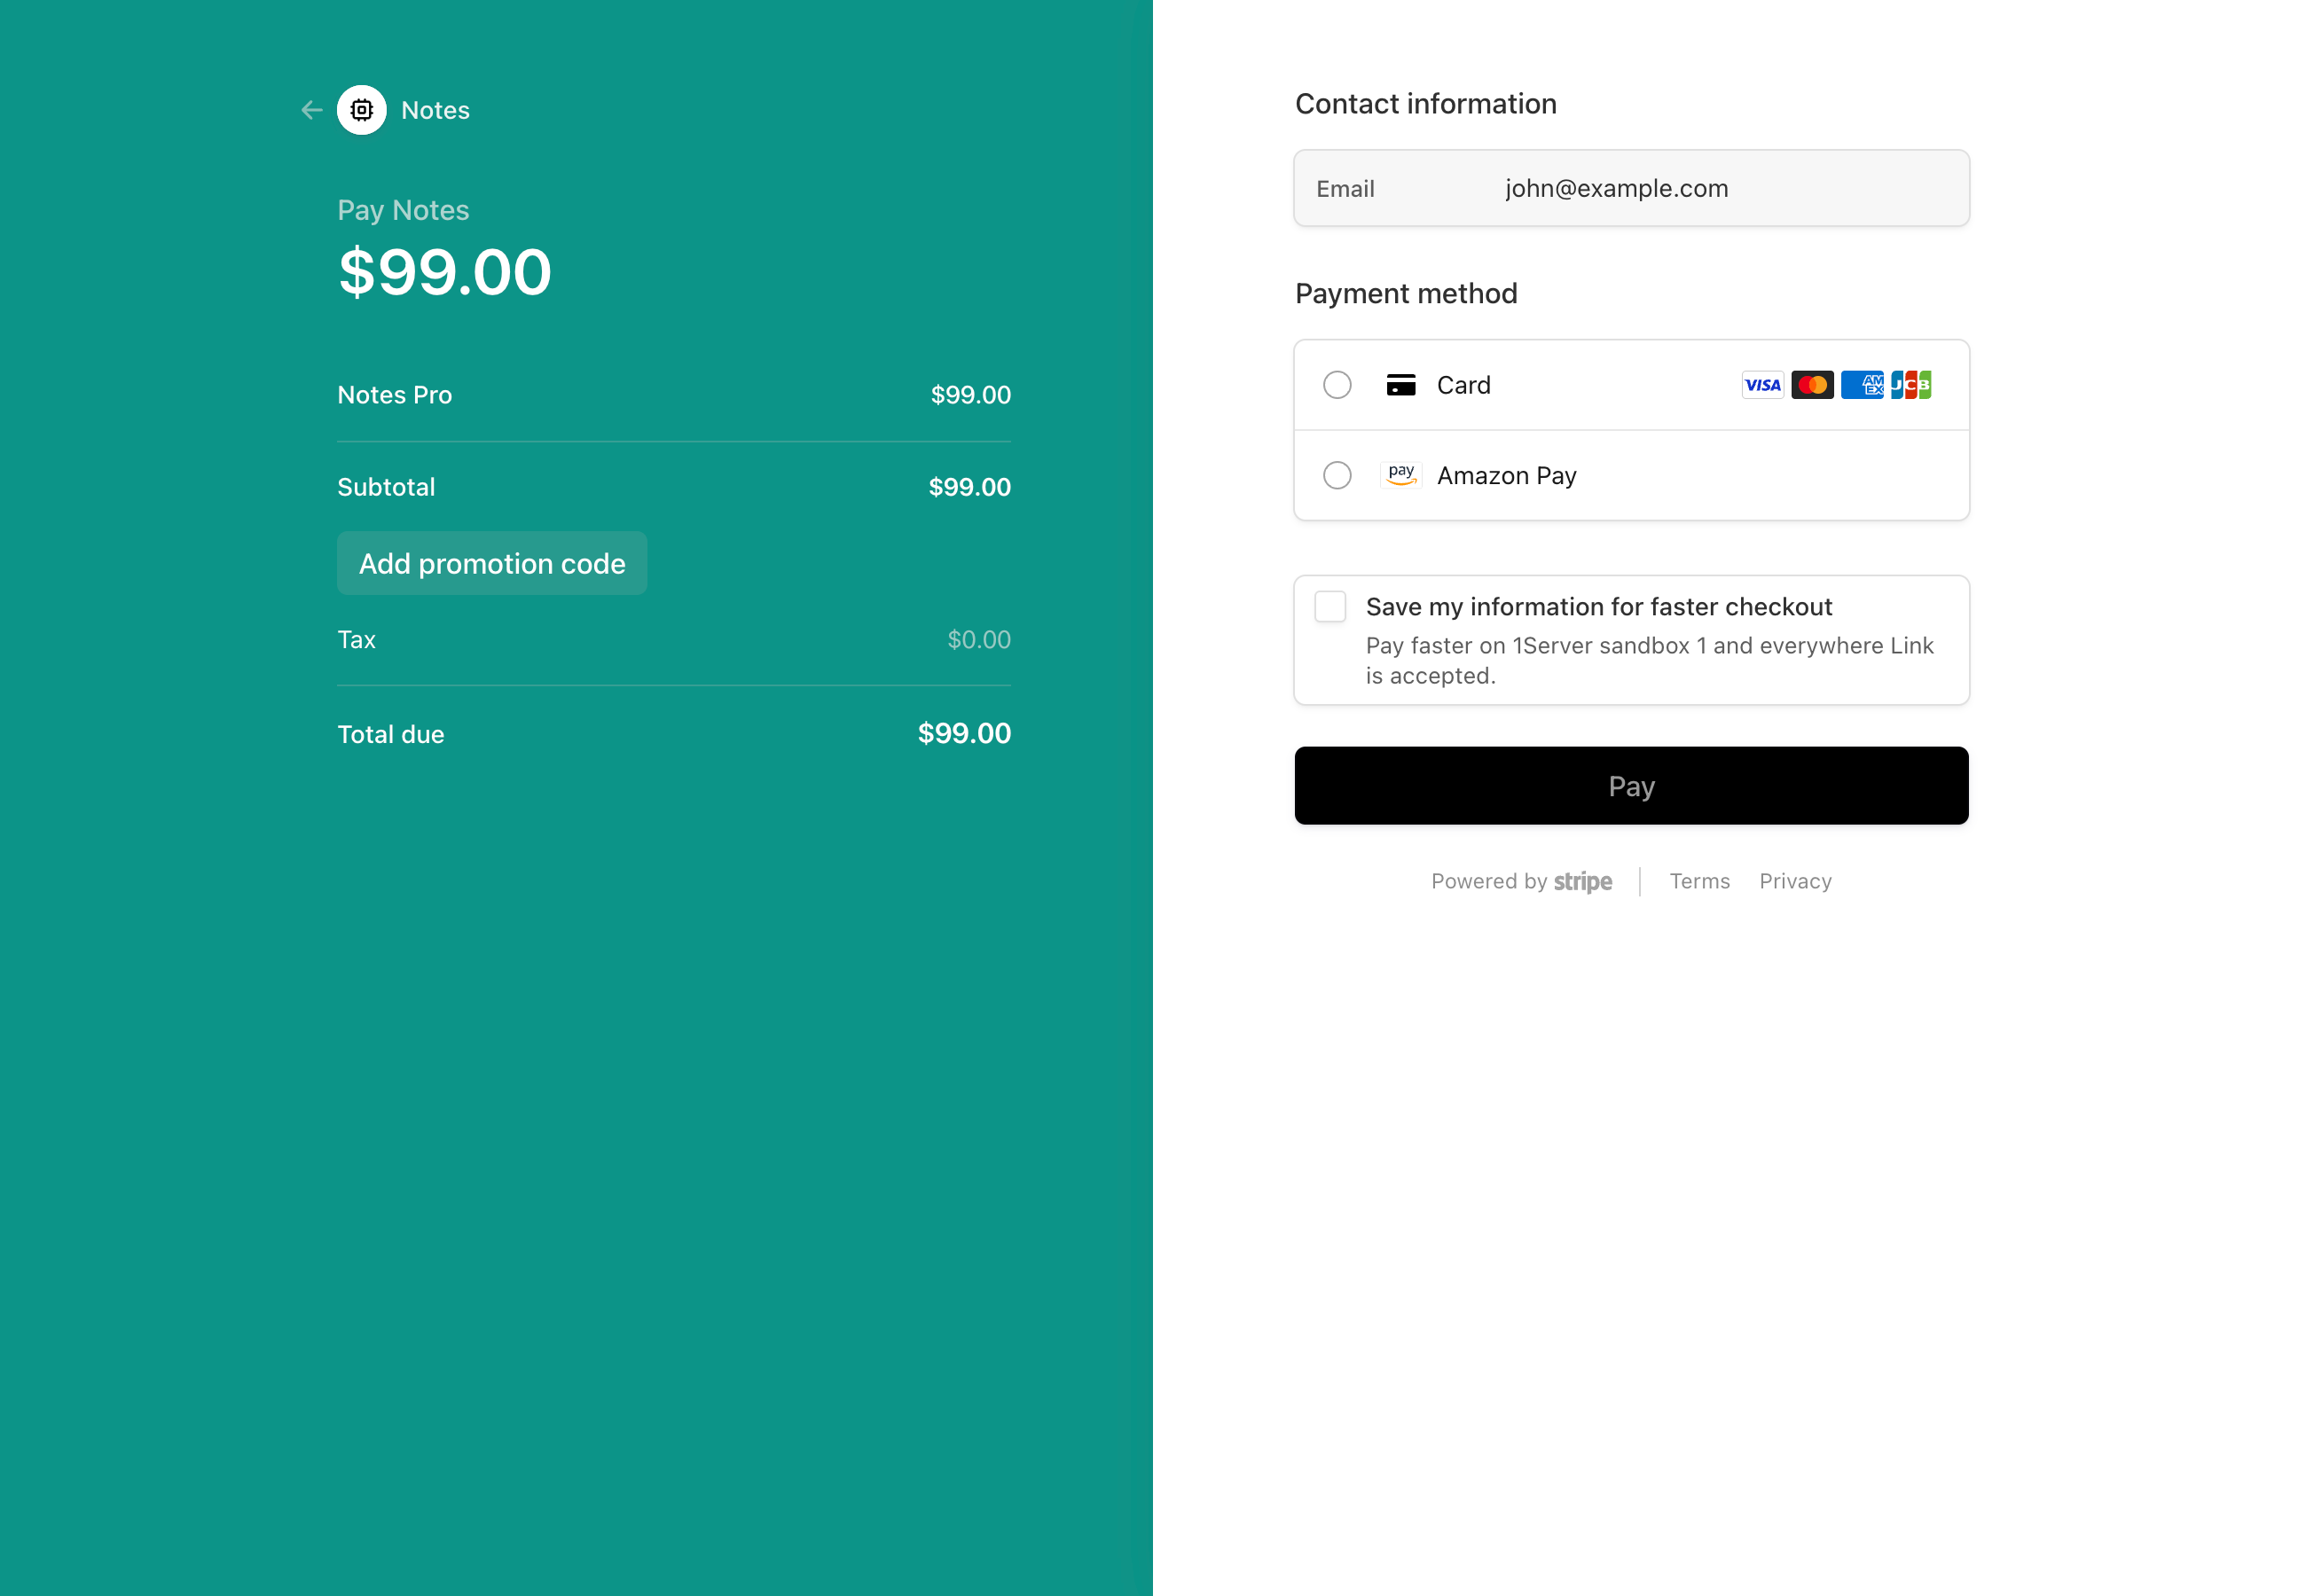Viewport: 2306px width, 1596px height.
Task: Click the Email input field
Action: 1631,188
